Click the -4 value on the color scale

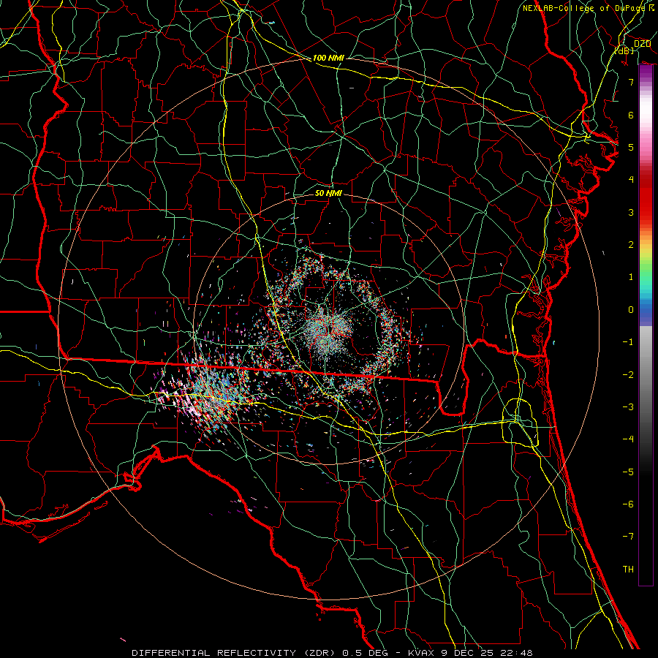coord(628,439)
